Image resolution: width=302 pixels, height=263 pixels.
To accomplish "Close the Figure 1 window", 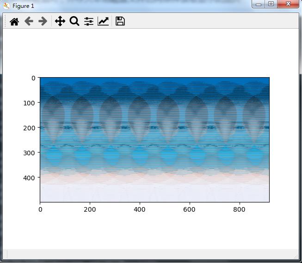I will [288, 4].
